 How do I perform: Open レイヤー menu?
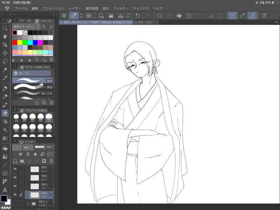coord(75,8)
